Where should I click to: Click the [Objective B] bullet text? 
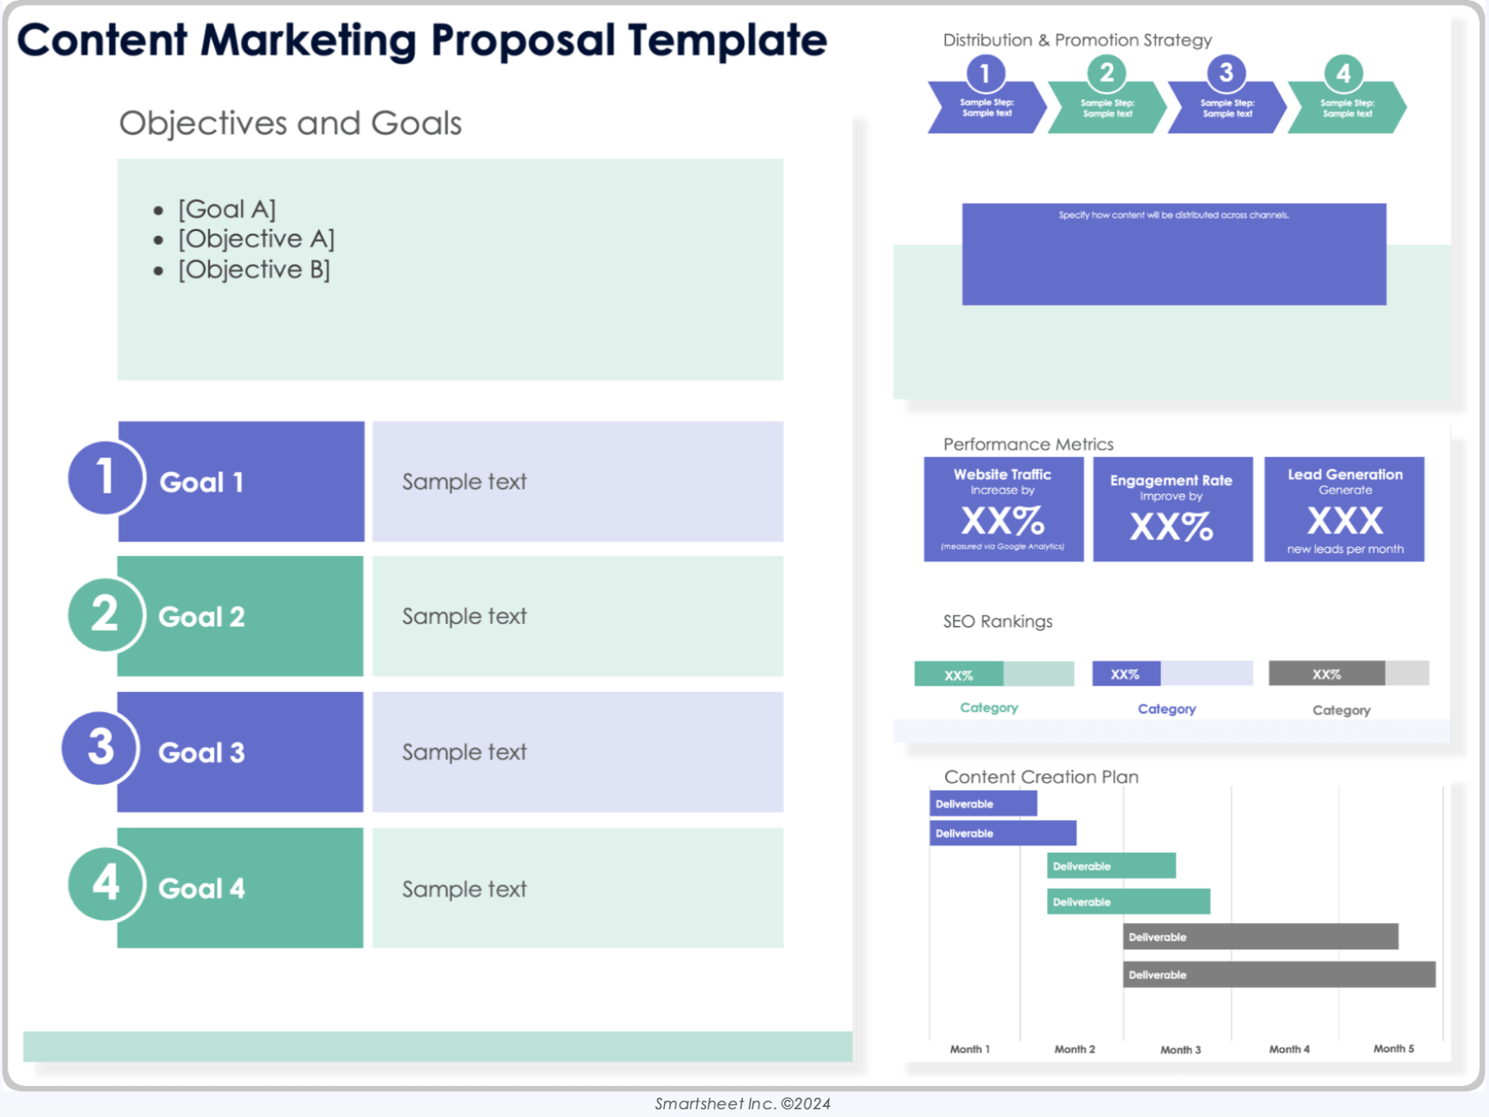[254, 269]
